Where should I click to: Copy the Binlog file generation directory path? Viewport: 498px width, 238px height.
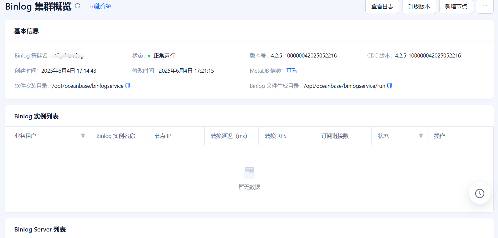point(389,86)
